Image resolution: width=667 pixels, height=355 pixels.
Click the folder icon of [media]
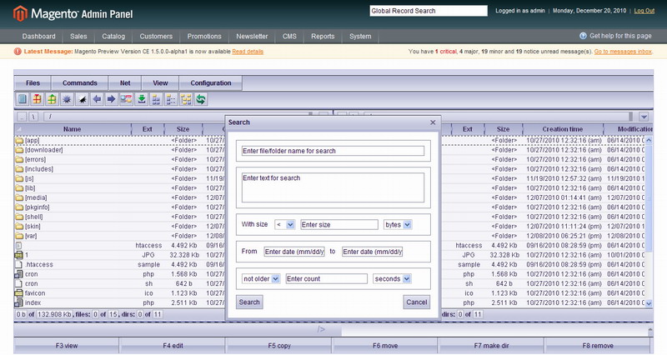19,197
